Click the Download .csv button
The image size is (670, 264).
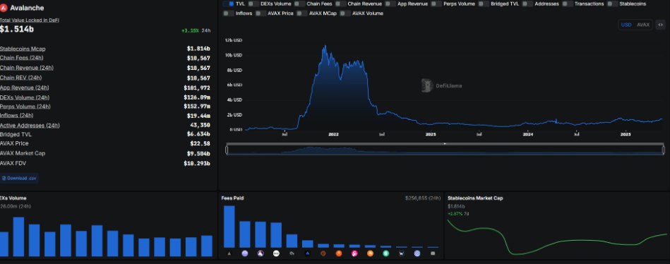pyautogui.click(x=19, y=178)
